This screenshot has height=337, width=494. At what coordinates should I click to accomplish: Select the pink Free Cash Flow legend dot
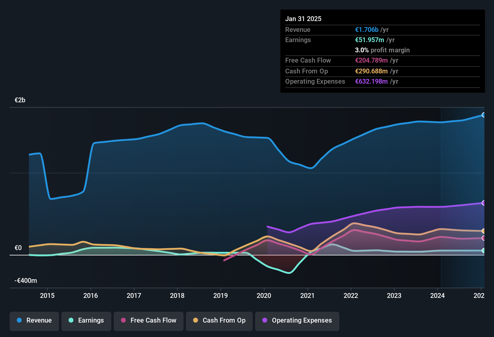pos(123,320)
